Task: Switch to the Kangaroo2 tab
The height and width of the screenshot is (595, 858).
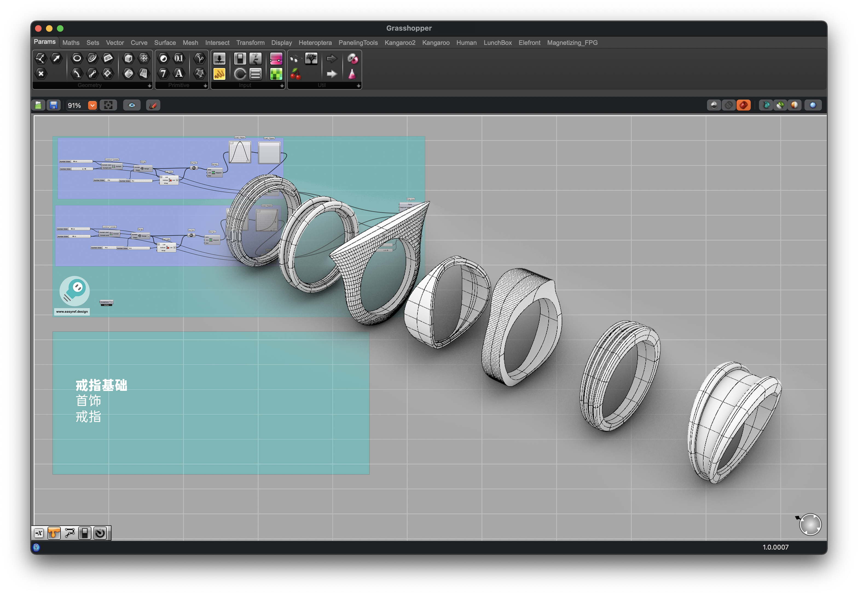Action: (399, 42)
